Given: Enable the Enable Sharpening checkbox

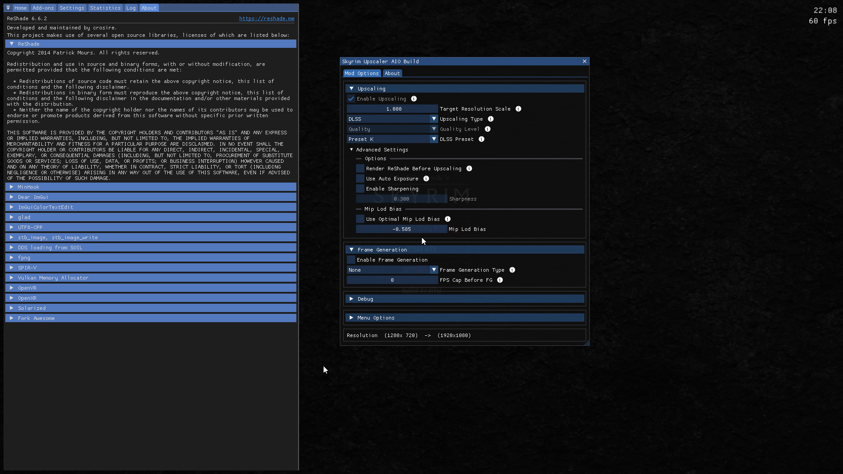Looking at the screenshot, I should (x=360, y=189).
